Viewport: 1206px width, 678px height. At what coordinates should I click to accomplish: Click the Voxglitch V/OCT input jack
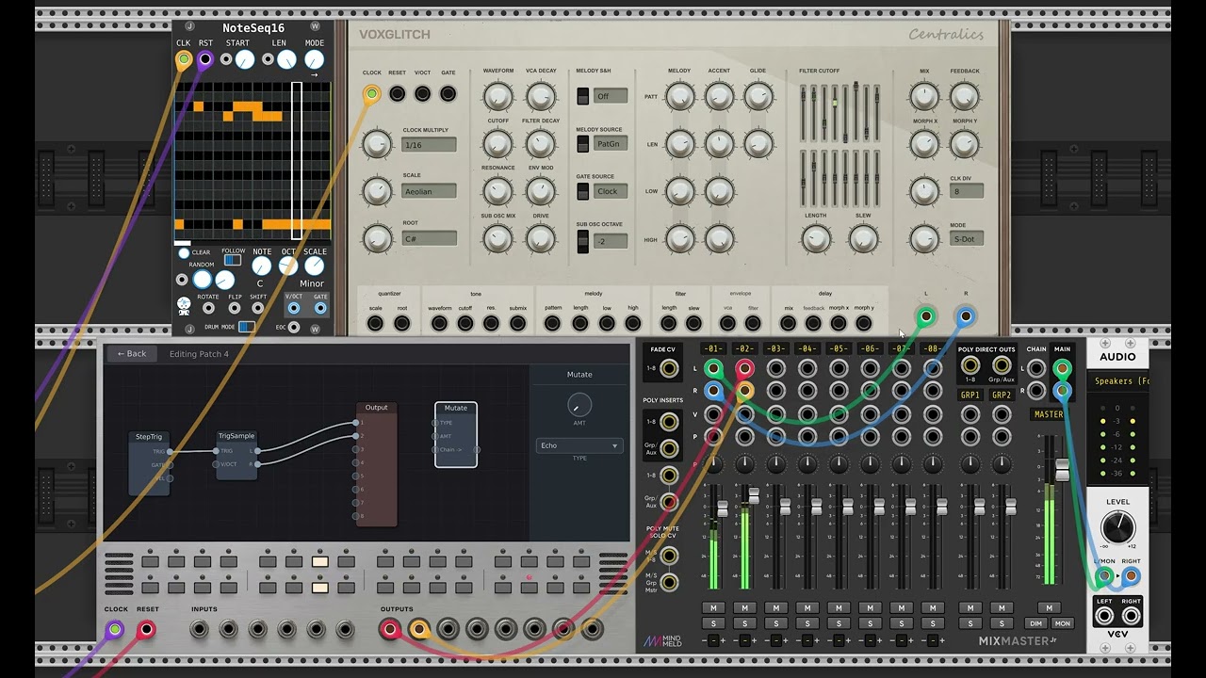pos(422,93)
